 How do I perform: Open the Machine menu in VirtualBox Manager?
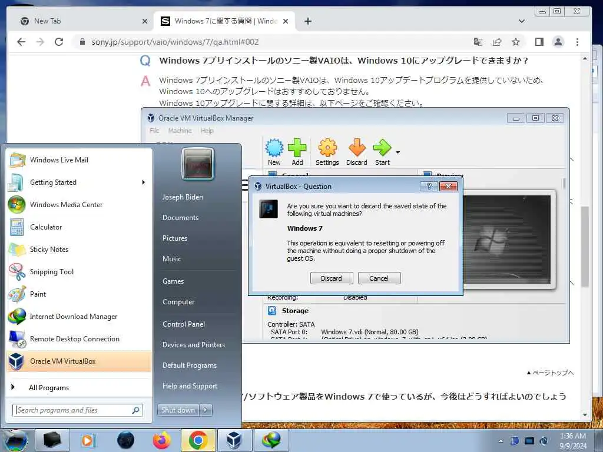[180, 131]
